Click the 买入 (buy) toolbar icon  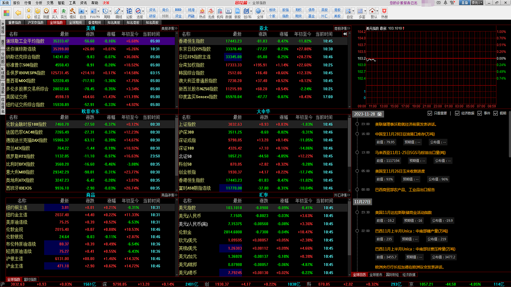pos(55,13)
